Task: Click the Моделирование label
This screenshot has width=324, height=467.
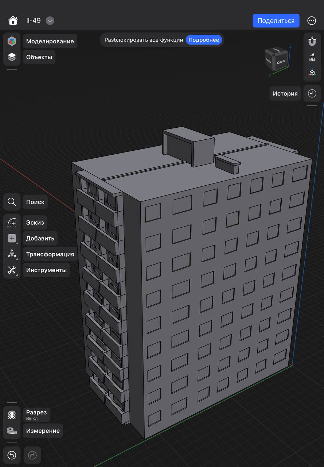Action: [50, 41]
